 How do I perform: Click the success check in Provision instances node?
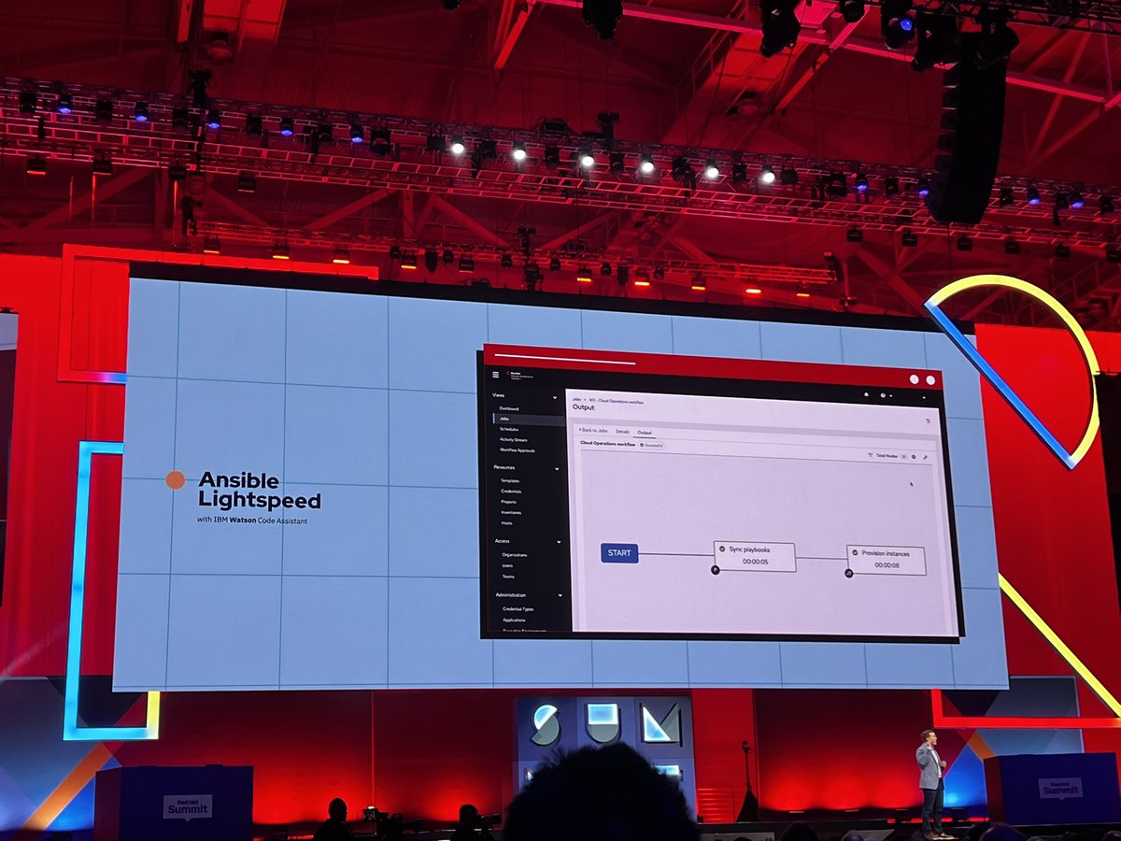click(x=855, y=552)
